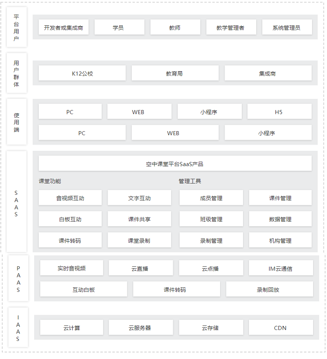Screen dimensions: 327x359
Task: Select the 互动白板 box
Action: (83, 289)
